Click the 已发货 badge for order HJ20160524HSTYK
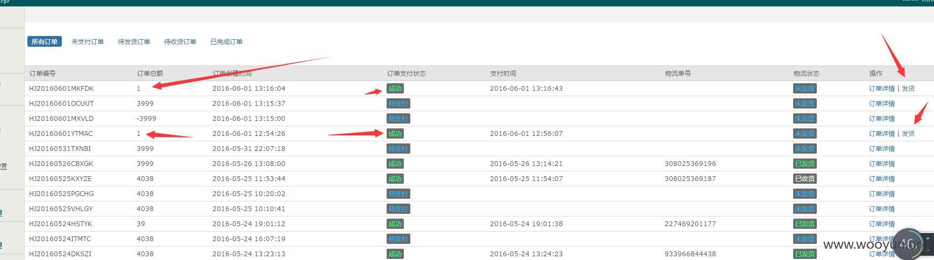This screenshot has width=934, height=260. pyautogui.click(x=804, y=224)
